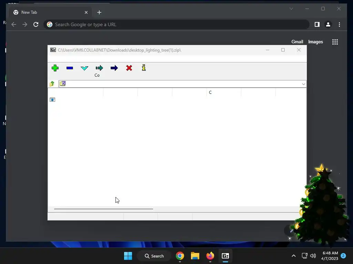Click the column header labeled C

[x=224, y=92]
